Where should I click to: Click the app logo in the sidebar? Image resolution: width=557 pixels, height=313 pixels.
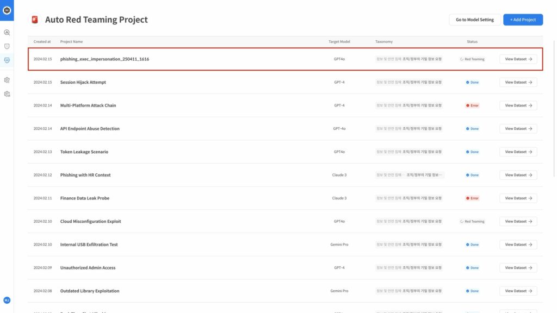click(7, 10)
